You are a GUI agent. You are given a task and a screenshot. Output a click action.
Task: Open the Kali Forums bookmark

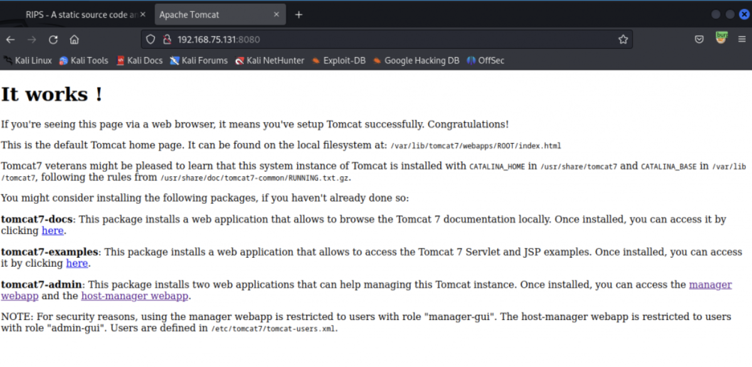199,60
